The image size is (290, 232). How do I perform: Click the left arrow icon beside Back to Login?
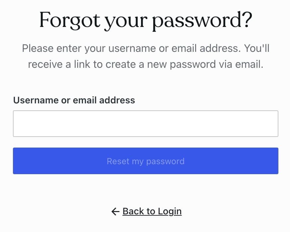coord(115,211)
